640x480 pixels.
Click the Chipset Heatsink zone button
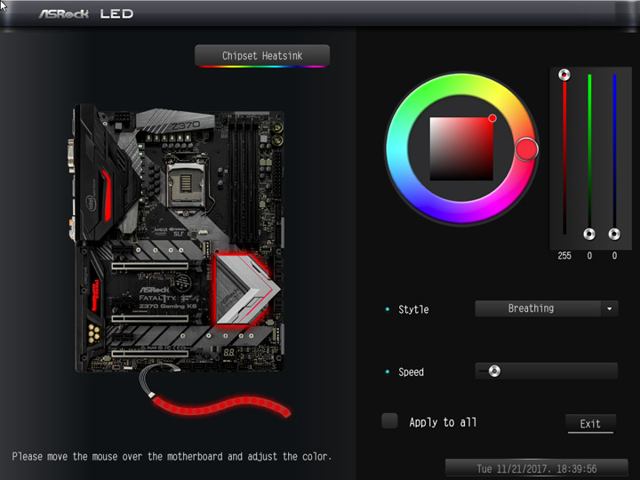pyautogui.click(x=262, y=56)
